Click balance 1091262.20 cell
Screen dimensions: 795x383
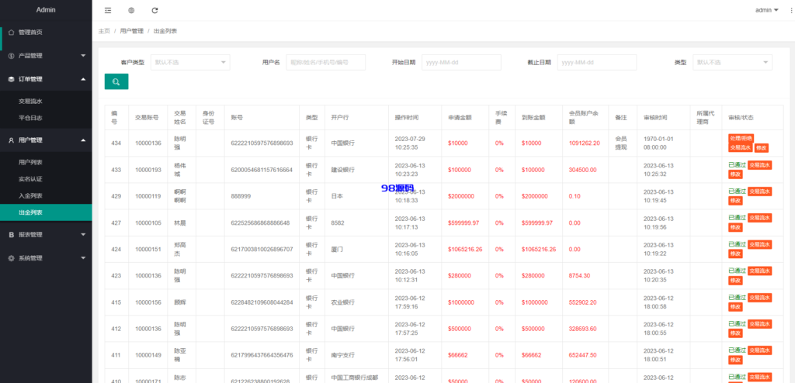[584, 143]
